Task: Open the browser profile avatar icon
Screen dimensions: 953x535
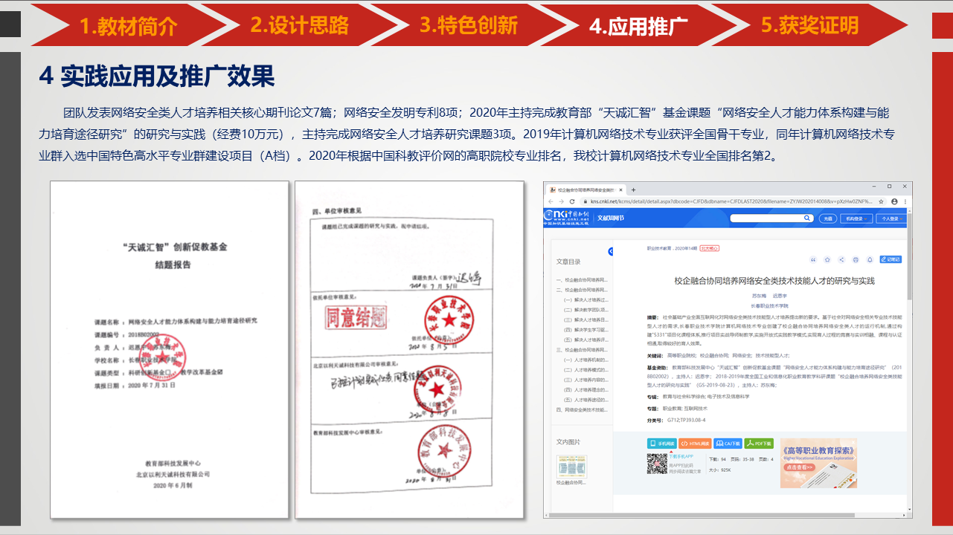Action: (894, 201)
